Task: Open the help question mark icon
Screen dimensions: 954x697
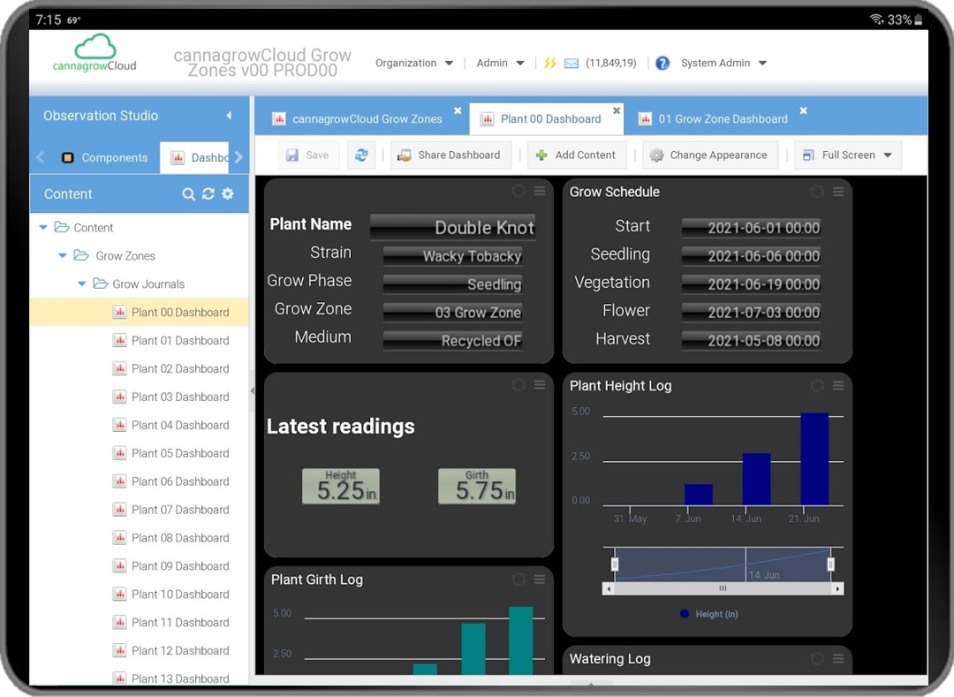Action: pos(662,64)
